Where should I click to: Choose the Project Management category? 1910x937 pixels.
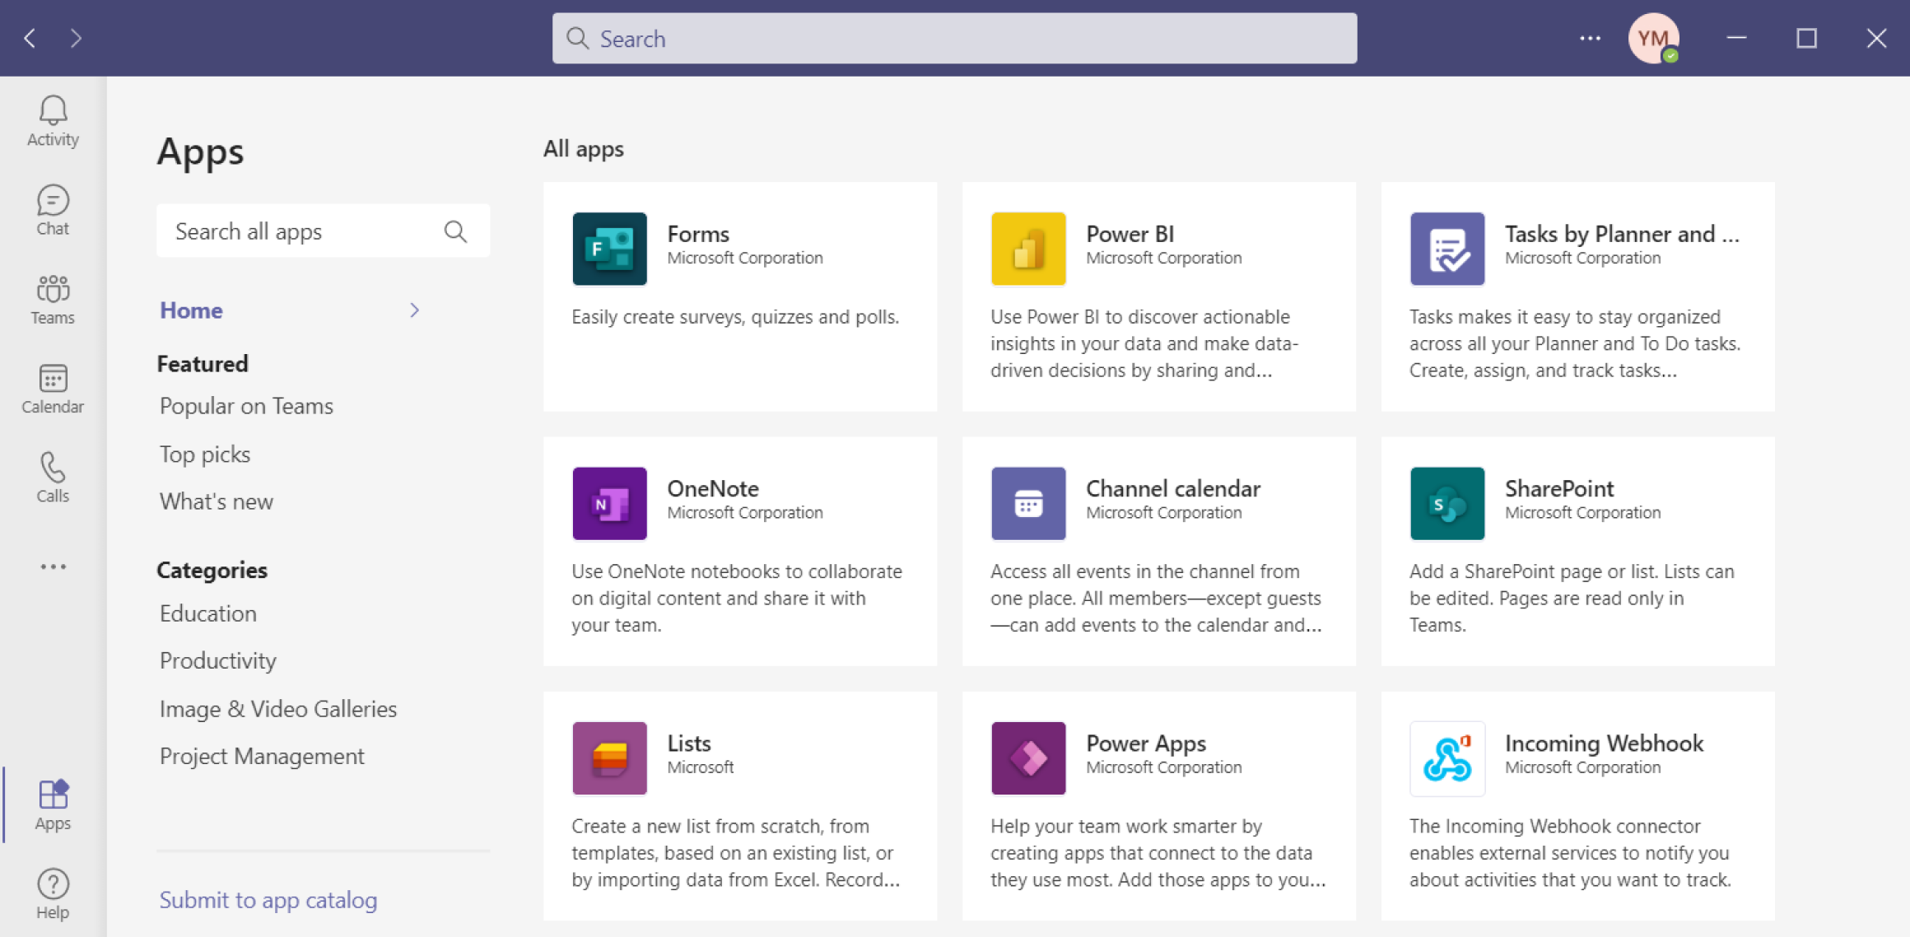pyautogui.click(x=262, y=756)
